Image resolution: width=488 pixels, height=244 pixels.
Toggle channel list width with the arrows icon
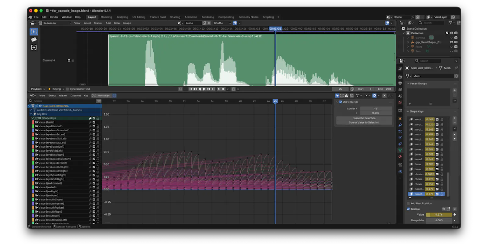[99, 101]
